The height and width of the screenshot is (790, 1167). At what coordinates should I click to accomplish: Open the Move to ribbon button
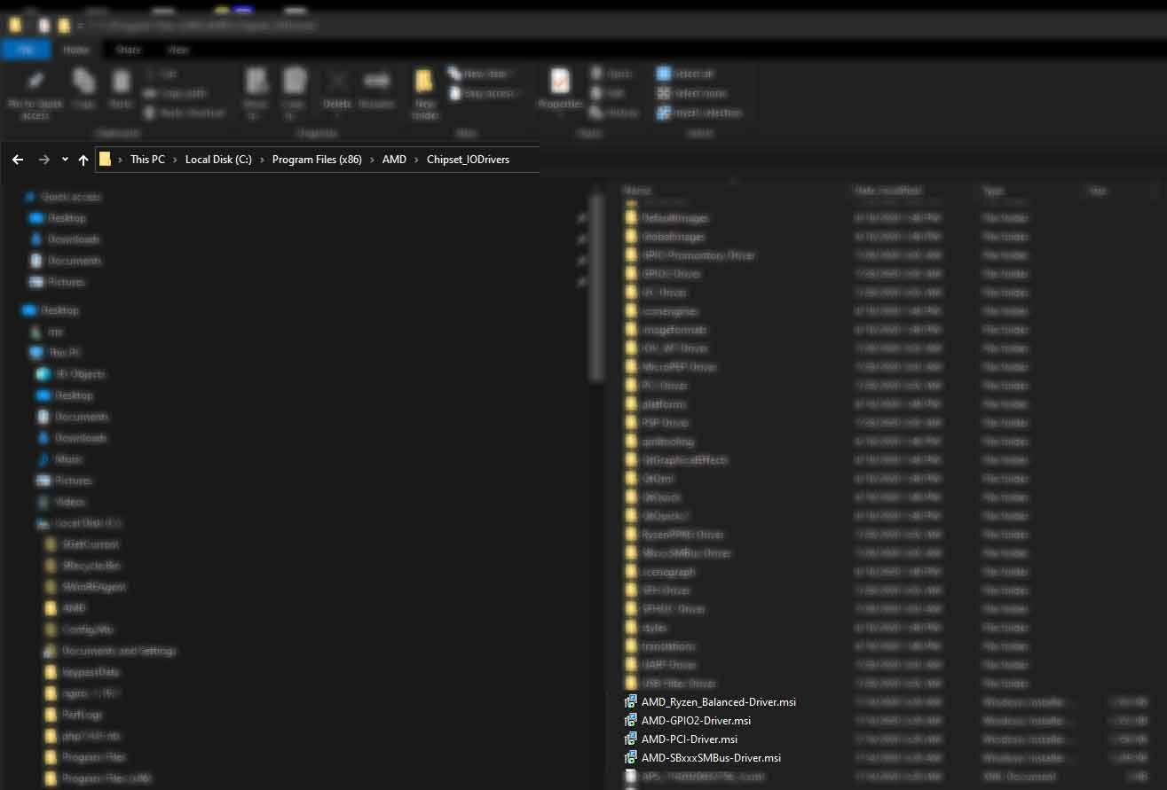point(256,93)
